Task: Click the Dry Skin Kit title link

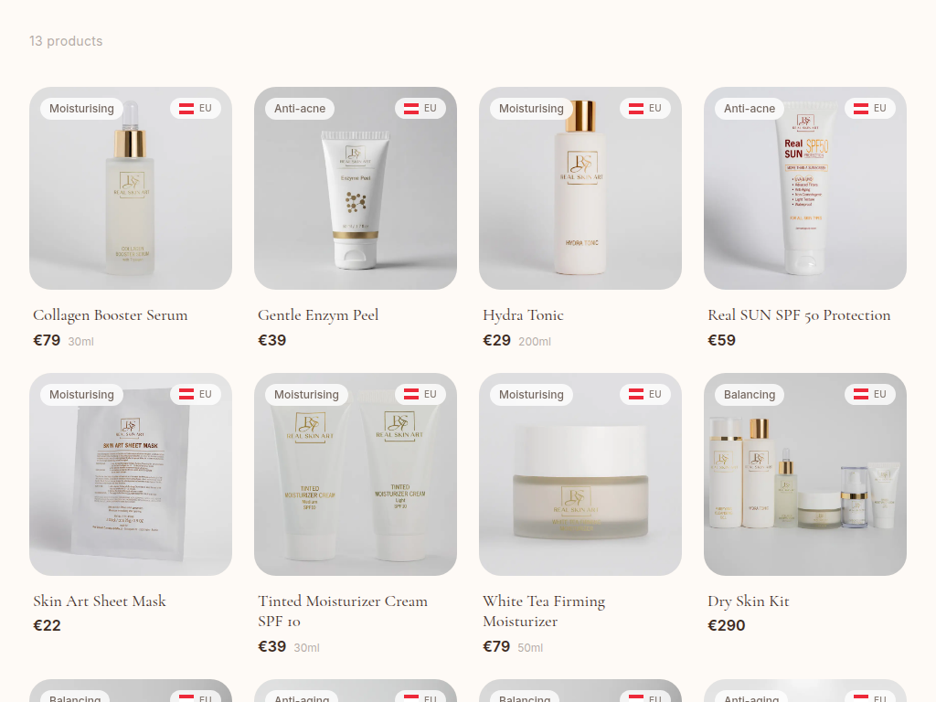Action: [749, 601]
